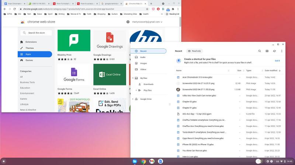This screenshot has width=295, height=165.
Task: Expand the Play files folder
Action: (136, 90)
